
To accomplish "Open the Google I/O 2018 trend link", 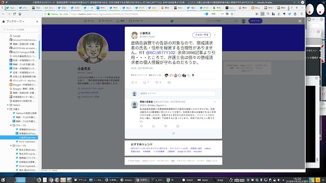I will [184, 151].
